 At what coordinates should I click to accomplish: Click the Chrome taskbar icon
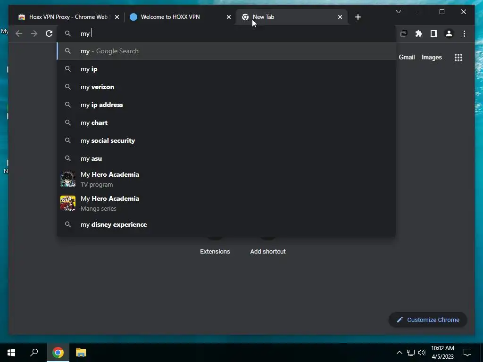[x=58, y=353]
